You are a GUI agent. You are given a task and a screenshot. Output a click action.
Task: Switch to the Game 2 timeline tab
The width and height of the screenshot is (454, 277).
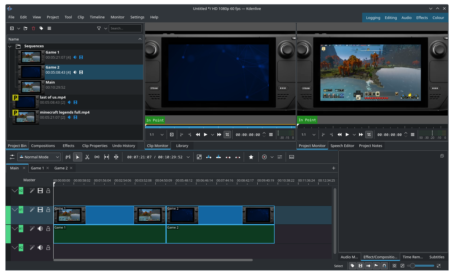pyautogui.click(x=61, y=168)
